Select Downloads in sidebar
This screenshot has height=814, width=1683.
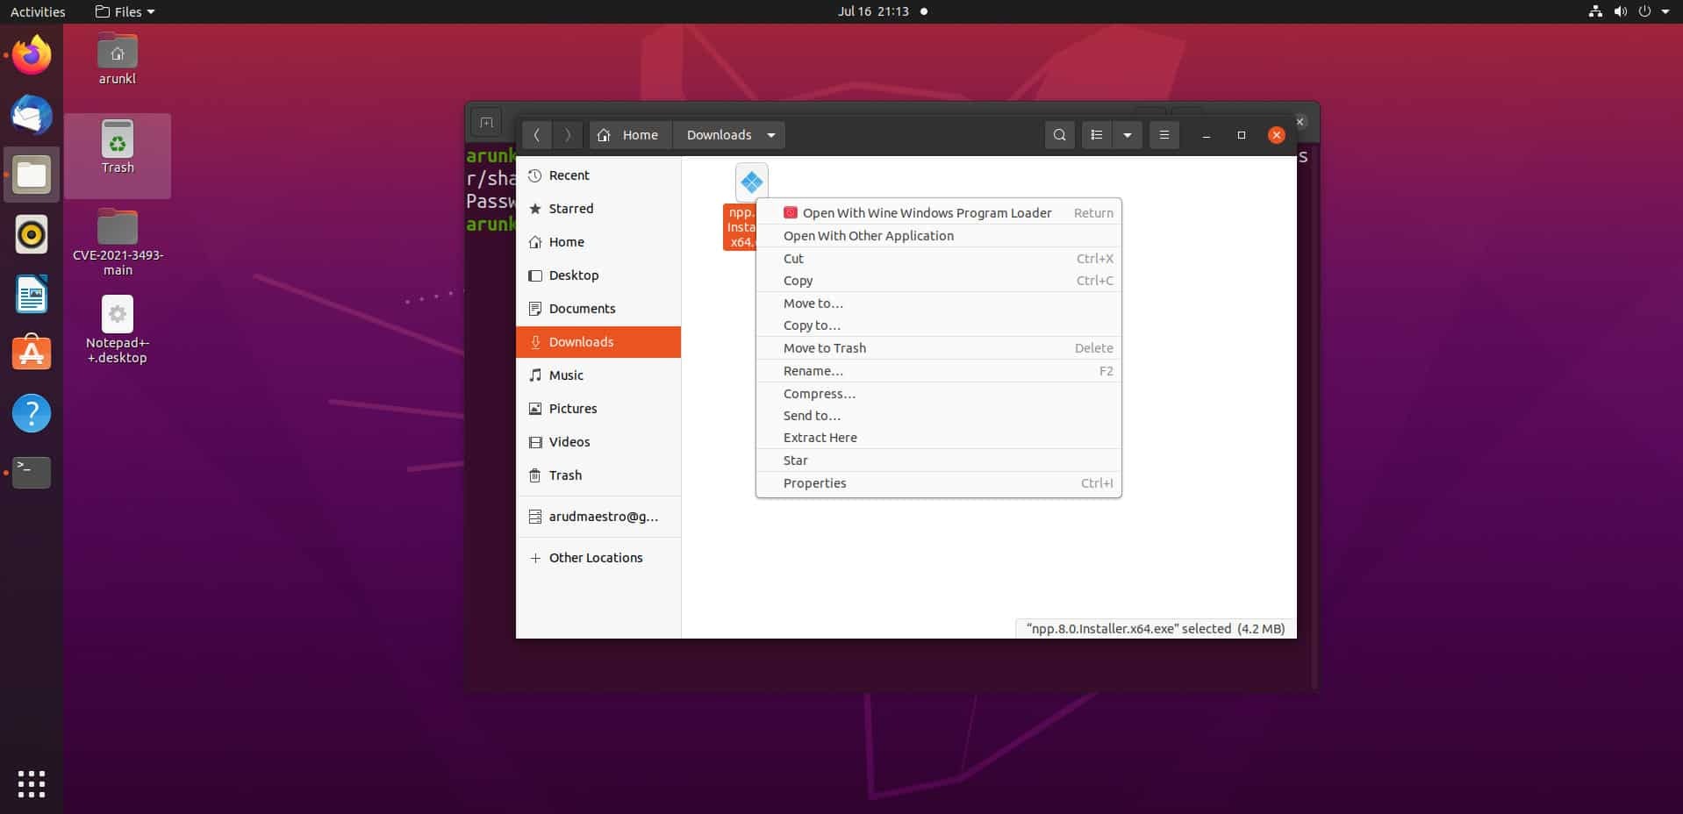(598, 342)
